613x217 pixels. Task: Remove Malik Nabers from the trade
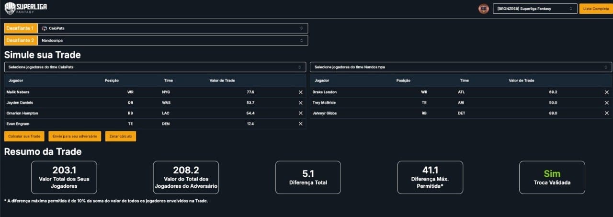tap(300, 92)
